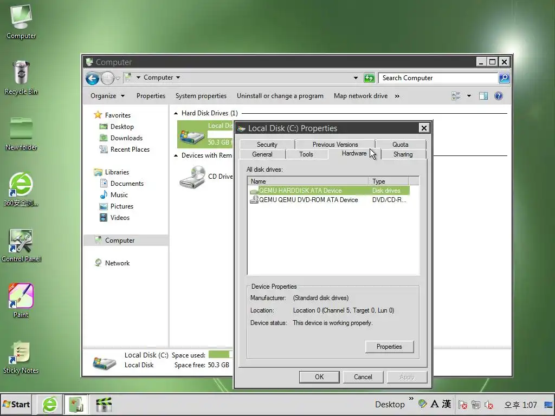Open Music library in navigation pane
The height and width of the screenshot is (416, 555).
coord(114,195)
